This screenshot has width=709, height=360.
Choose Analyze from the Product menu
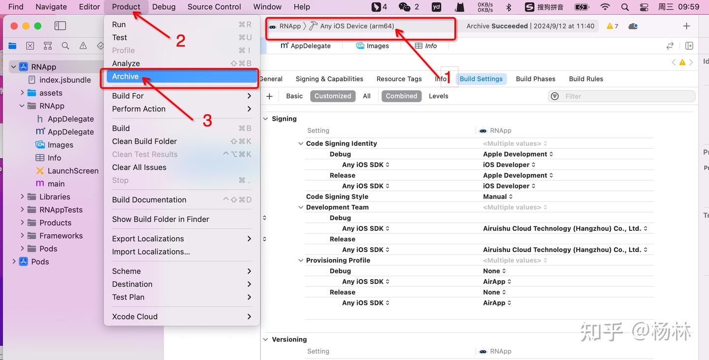pyautogui.click(x=181, y=64)
